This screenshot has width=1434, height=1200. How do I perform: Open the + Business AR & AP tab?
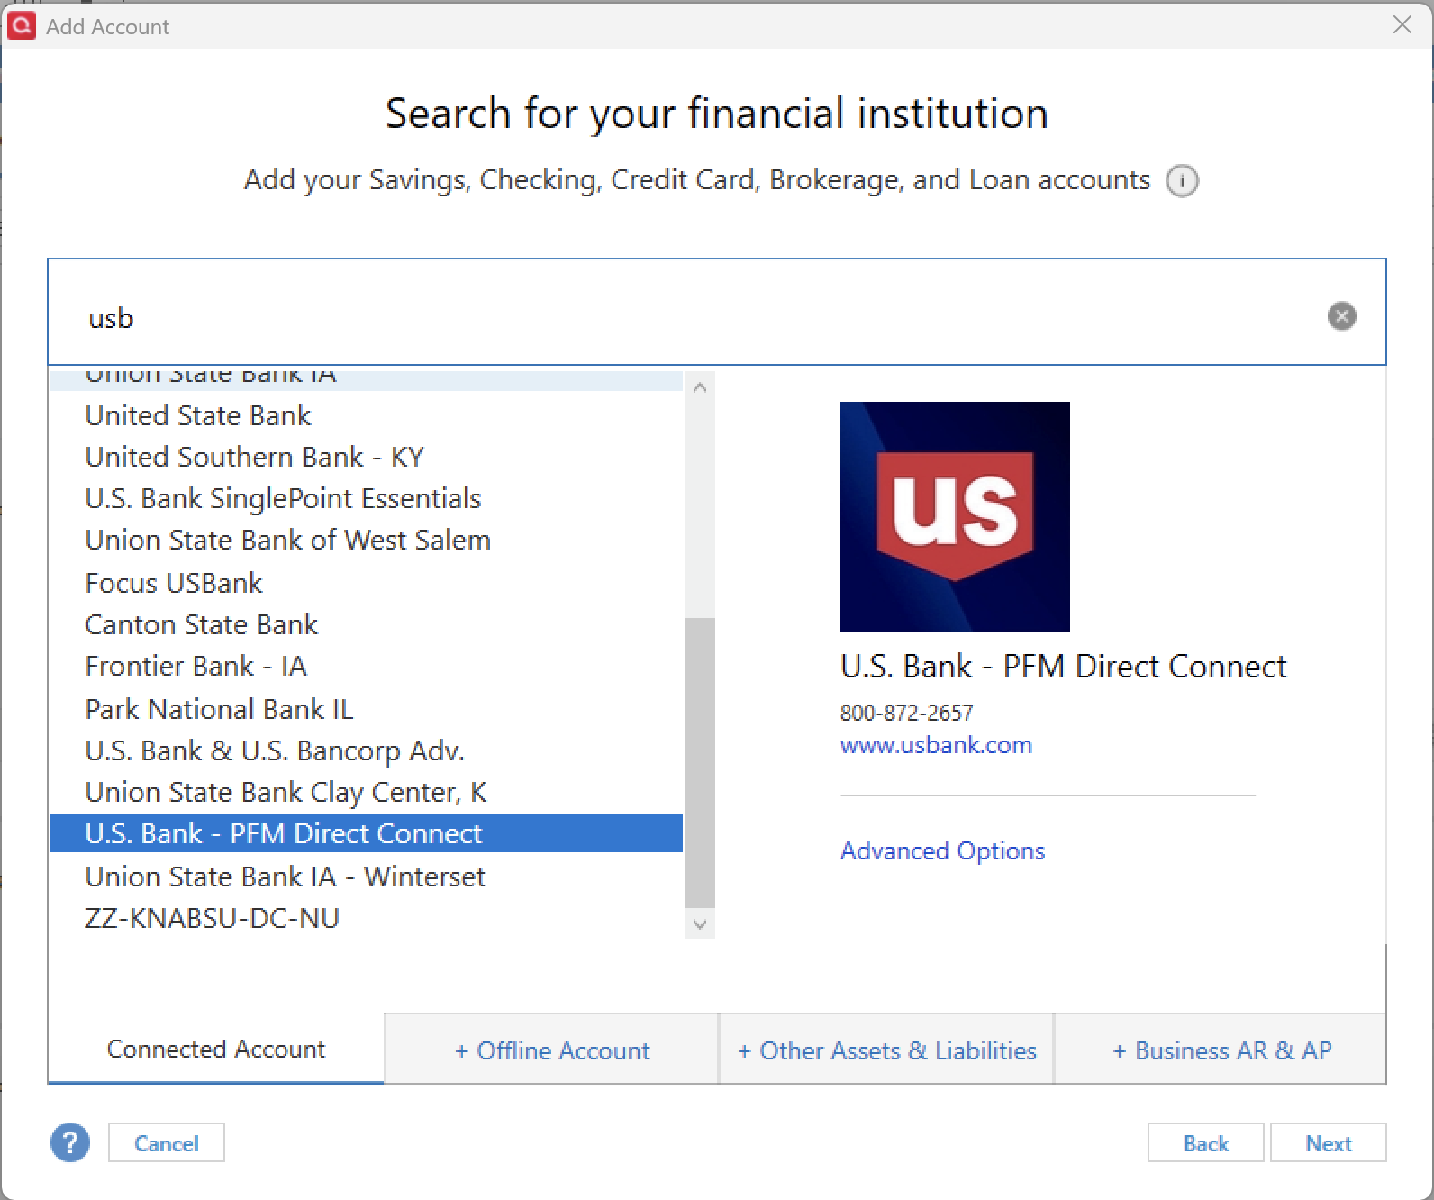click(x=1221, y=1050)
